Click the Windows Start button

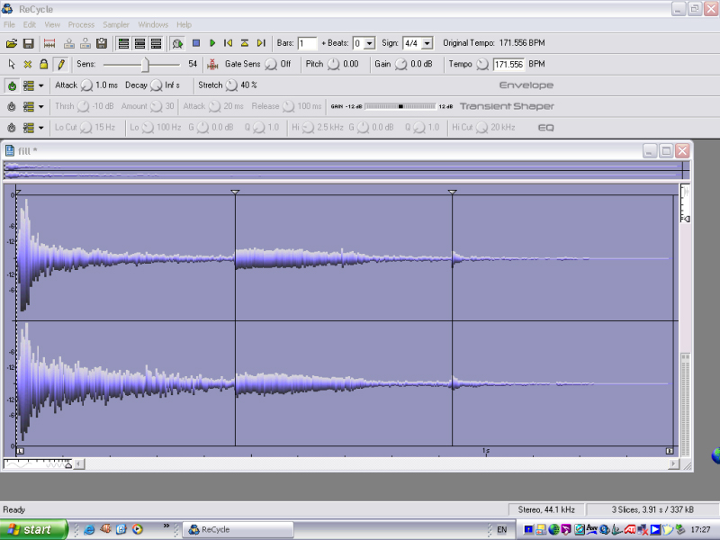pos(33,529)
